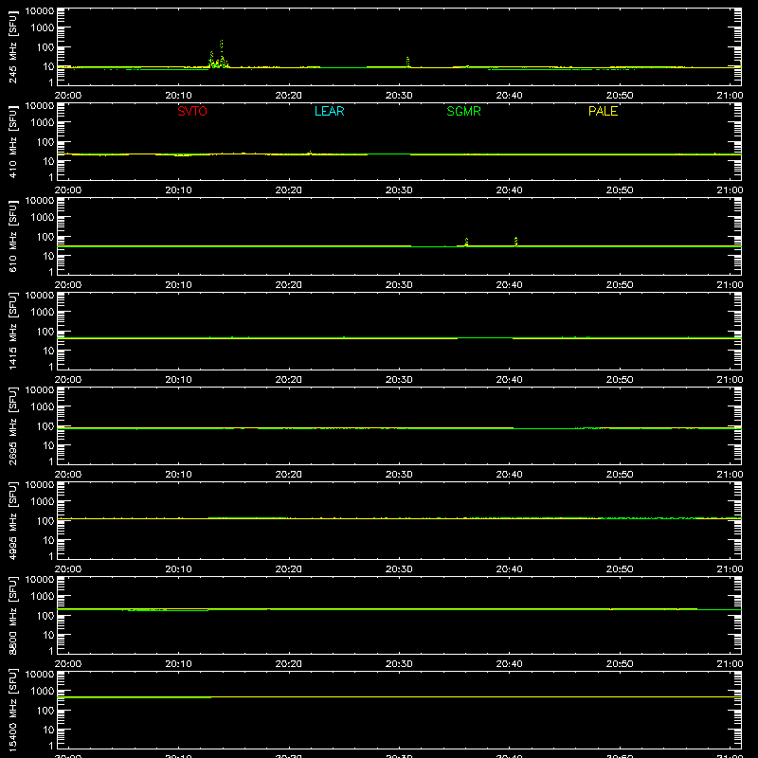The height and width of the screenshot is (758, 758).
Task: Click 20:10 time label under the 8800 MHz panel
Action: (x=178, y=664)
